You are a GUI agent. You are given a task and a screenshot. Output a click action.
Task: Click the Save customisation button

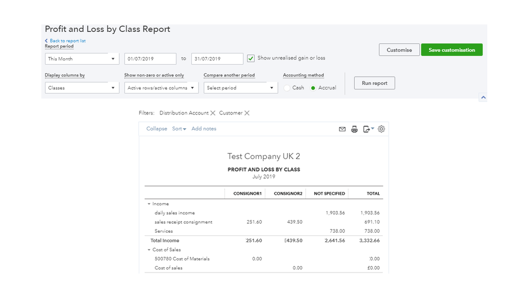pos(452,50)
